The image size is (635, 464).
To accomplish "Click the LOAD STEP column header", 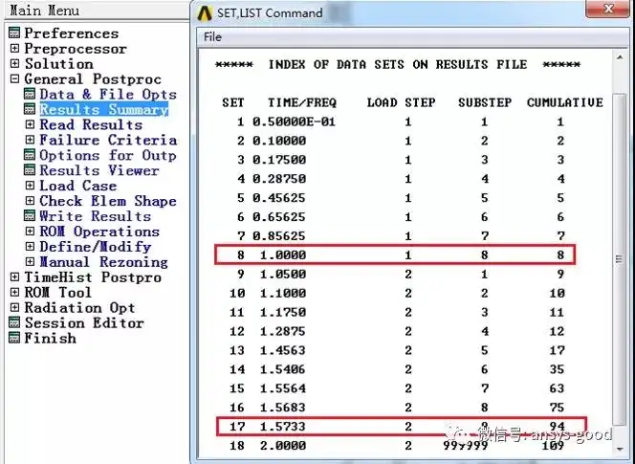I will (x=401, y=102).
